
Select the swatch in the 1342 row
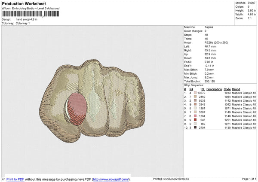[x=195, y=104]
